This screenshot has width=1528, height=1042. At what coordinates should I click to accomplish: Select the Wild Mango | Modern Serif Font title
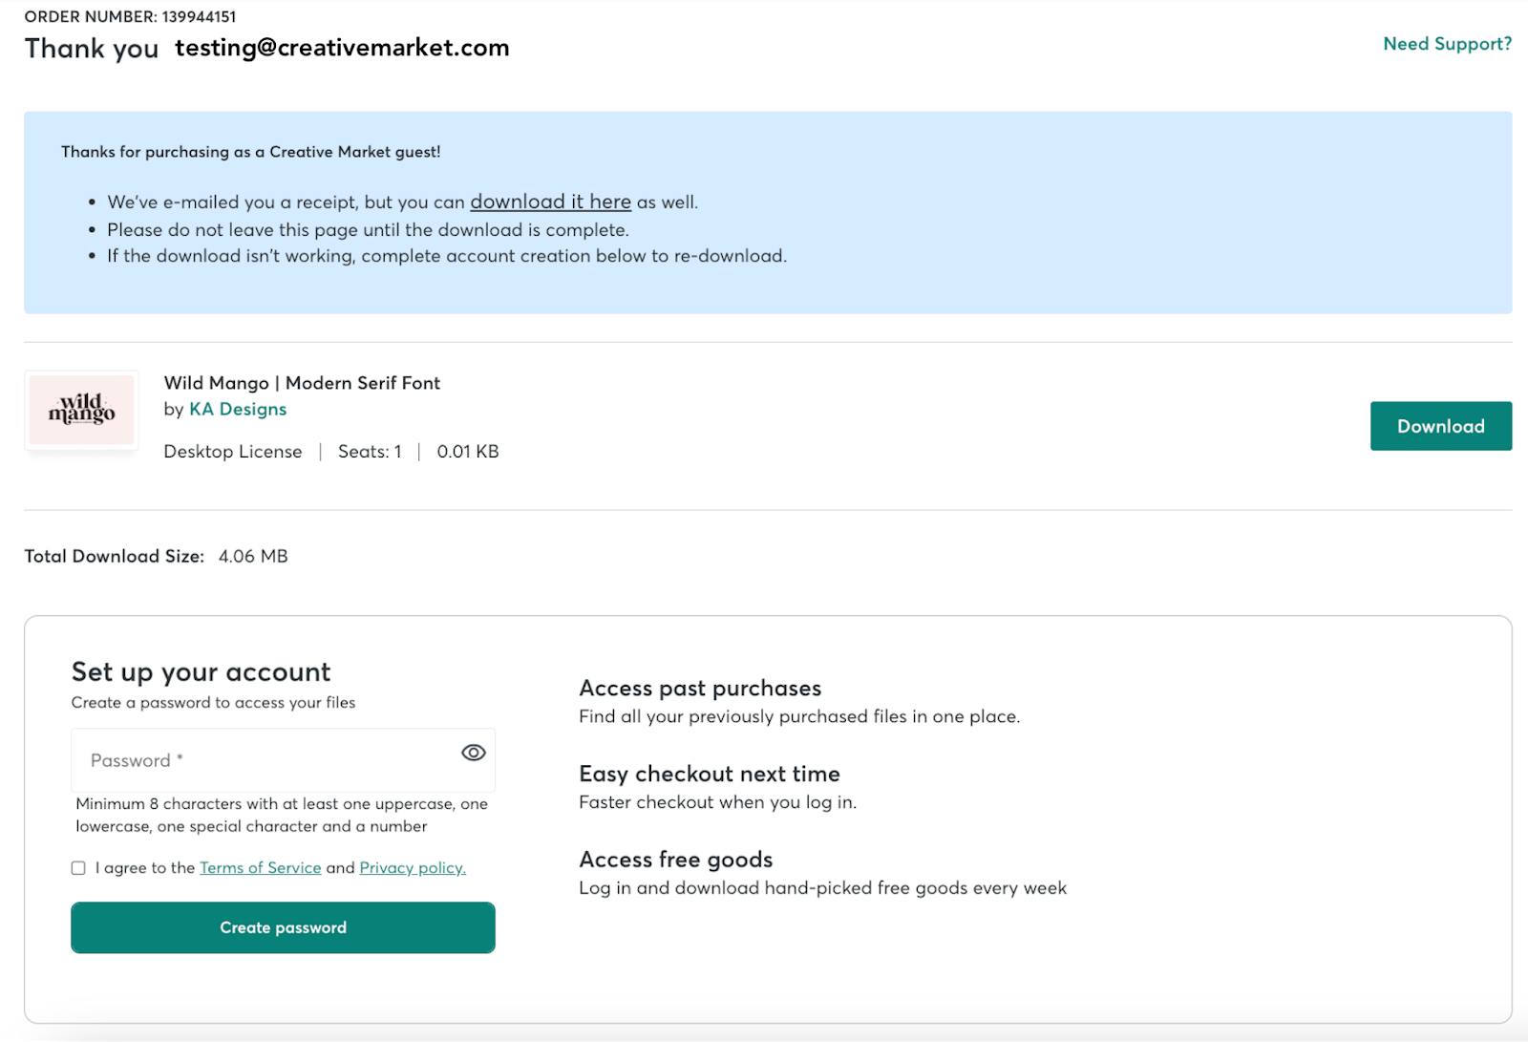coord(302,383)
